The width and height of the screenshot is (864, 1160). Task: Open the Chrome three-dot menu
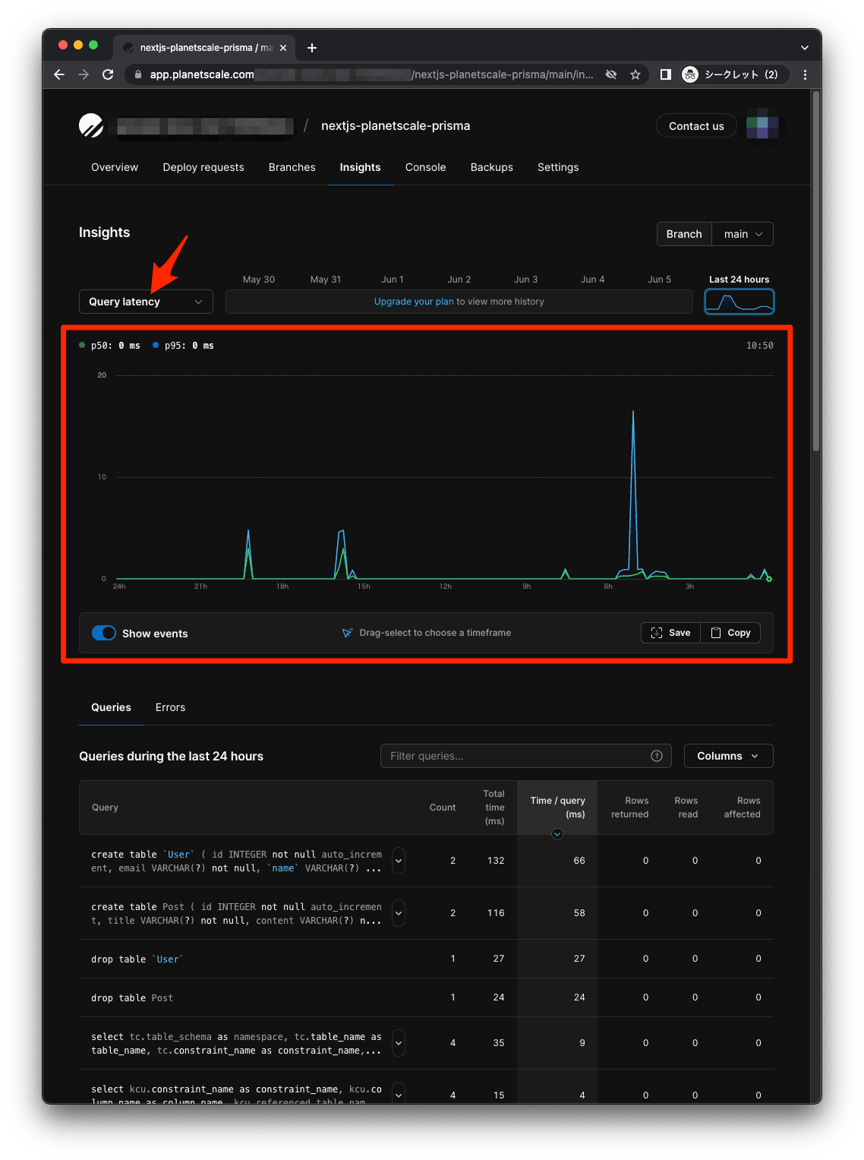click(x=805, y=74)
